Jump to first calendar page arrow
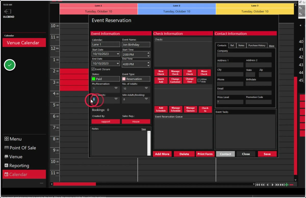The height and width of the screenshot is (198, 306). [258, 185]
